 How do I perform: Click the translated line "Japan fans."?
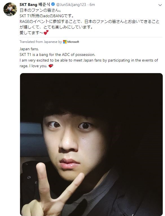point(29,49)
